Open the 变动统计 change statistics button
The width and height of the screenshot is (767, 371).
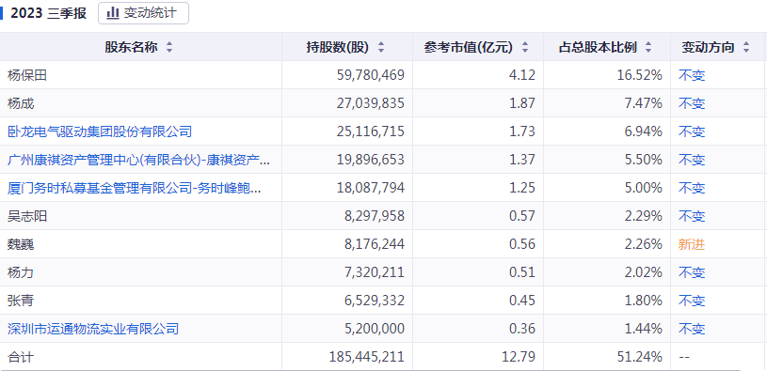click(x=143, y=13)
